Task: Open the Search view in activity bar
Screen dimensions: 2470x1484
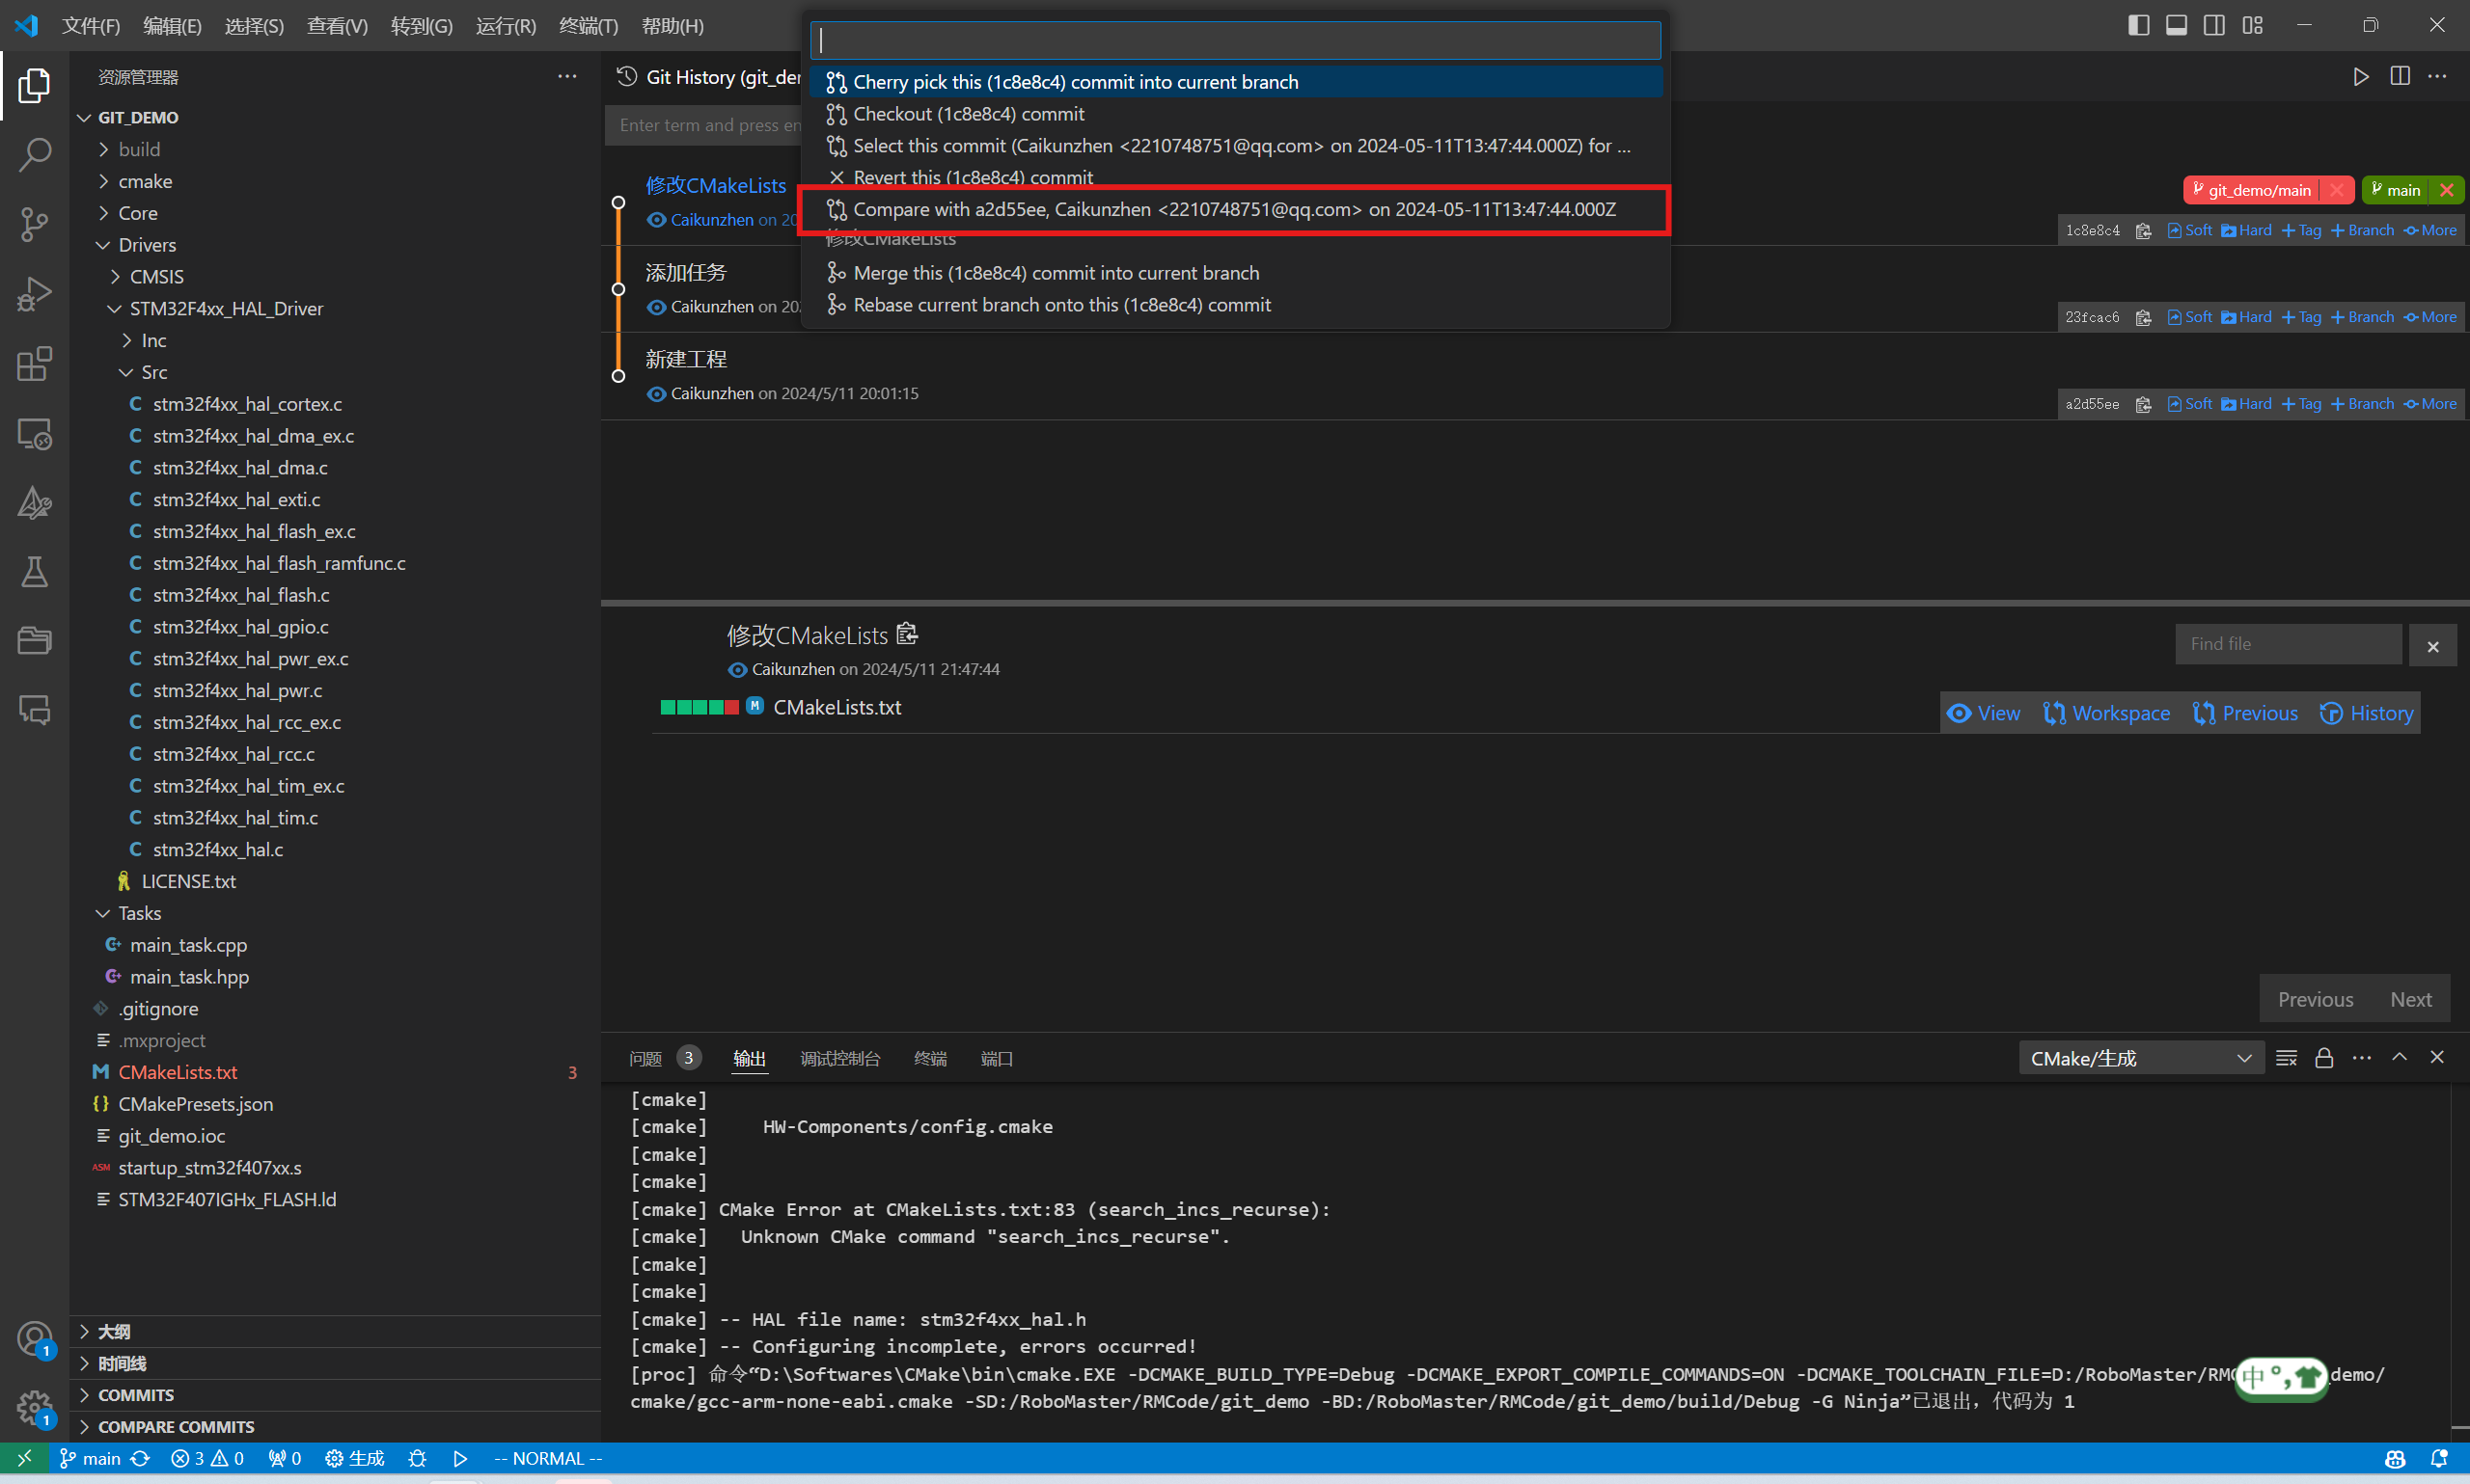Action: pyautogui.click(x=34, y=155)
